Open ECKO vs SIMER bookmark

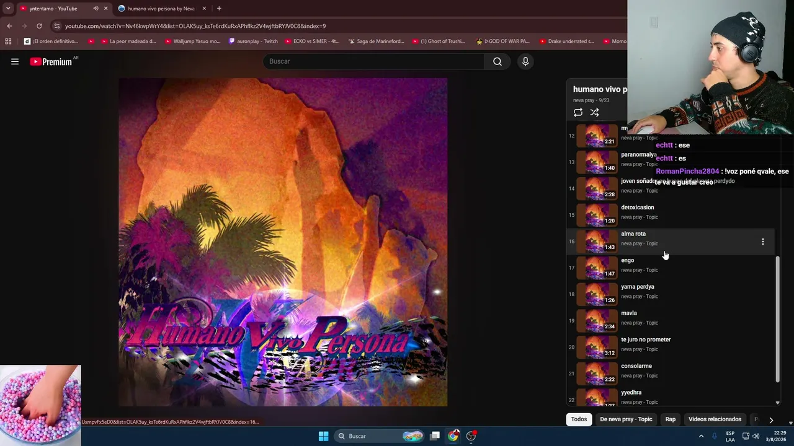point(312,42)
